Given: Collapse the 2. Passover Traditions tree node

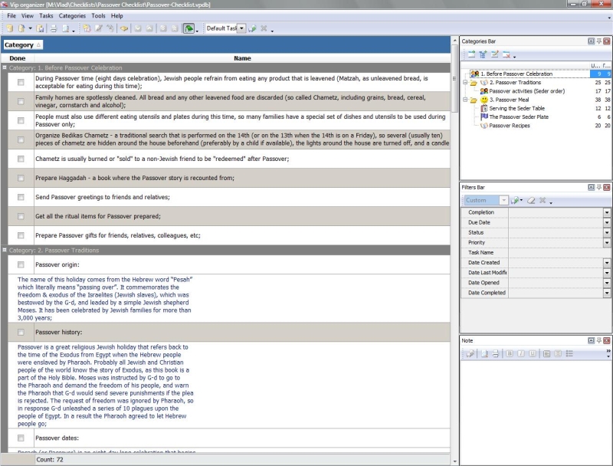Looking at the screenshot, I should [x=465, y=82].
